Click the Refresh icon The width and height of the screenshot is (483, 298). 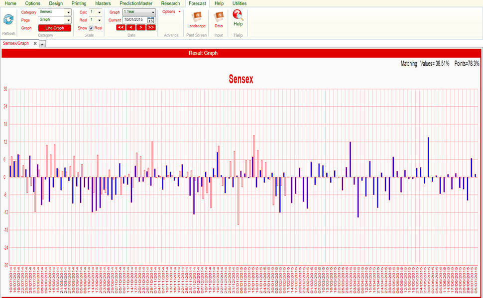tap(8, 20)
